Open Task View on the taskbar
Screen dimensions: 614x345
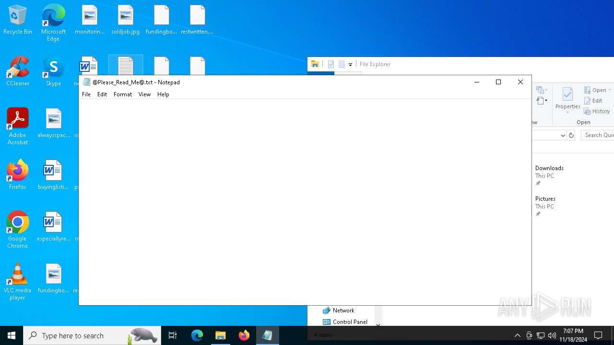point(173,335)
